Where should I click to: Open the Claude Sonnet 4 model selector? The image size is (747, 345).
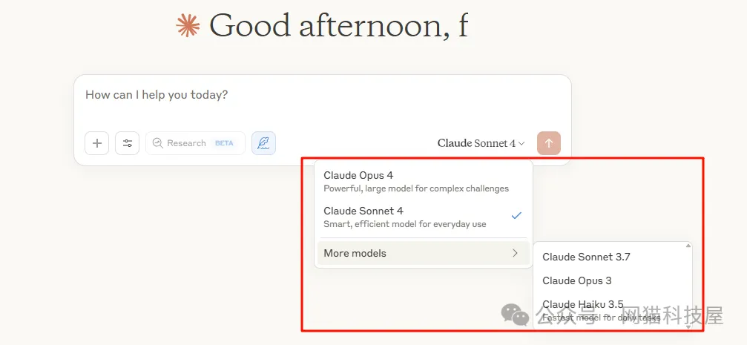(481, 143)
